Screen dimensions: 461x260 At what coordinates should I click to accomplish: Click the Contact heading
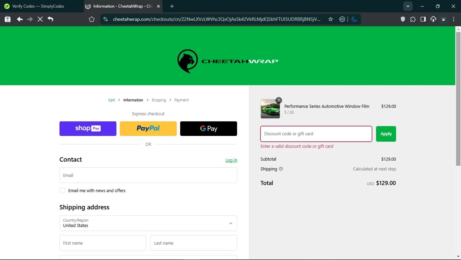coord(71,160)
